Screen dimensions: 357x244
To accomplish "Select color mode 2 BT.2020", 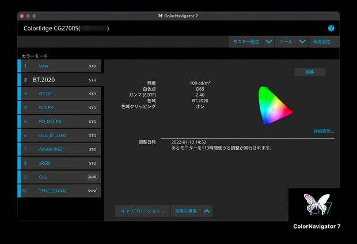I will point(60,80).
